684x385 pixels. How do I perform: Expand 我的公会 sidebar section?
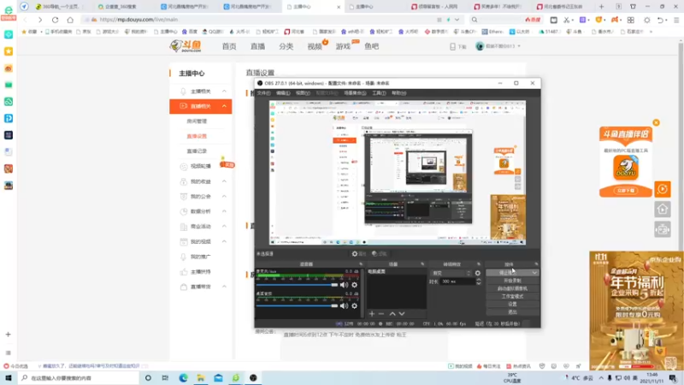pos(224,197)
